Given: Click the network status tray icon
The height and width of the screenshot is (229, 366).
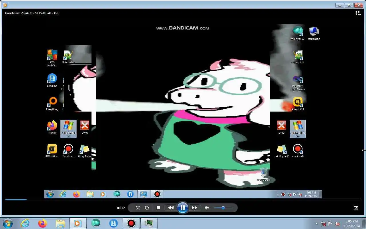Looking at the screenshot, I should point(323,224).
